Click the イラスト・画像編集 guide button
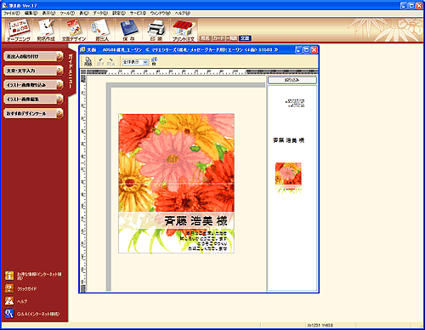Screen dimensions: 425x330 (33, 99)
